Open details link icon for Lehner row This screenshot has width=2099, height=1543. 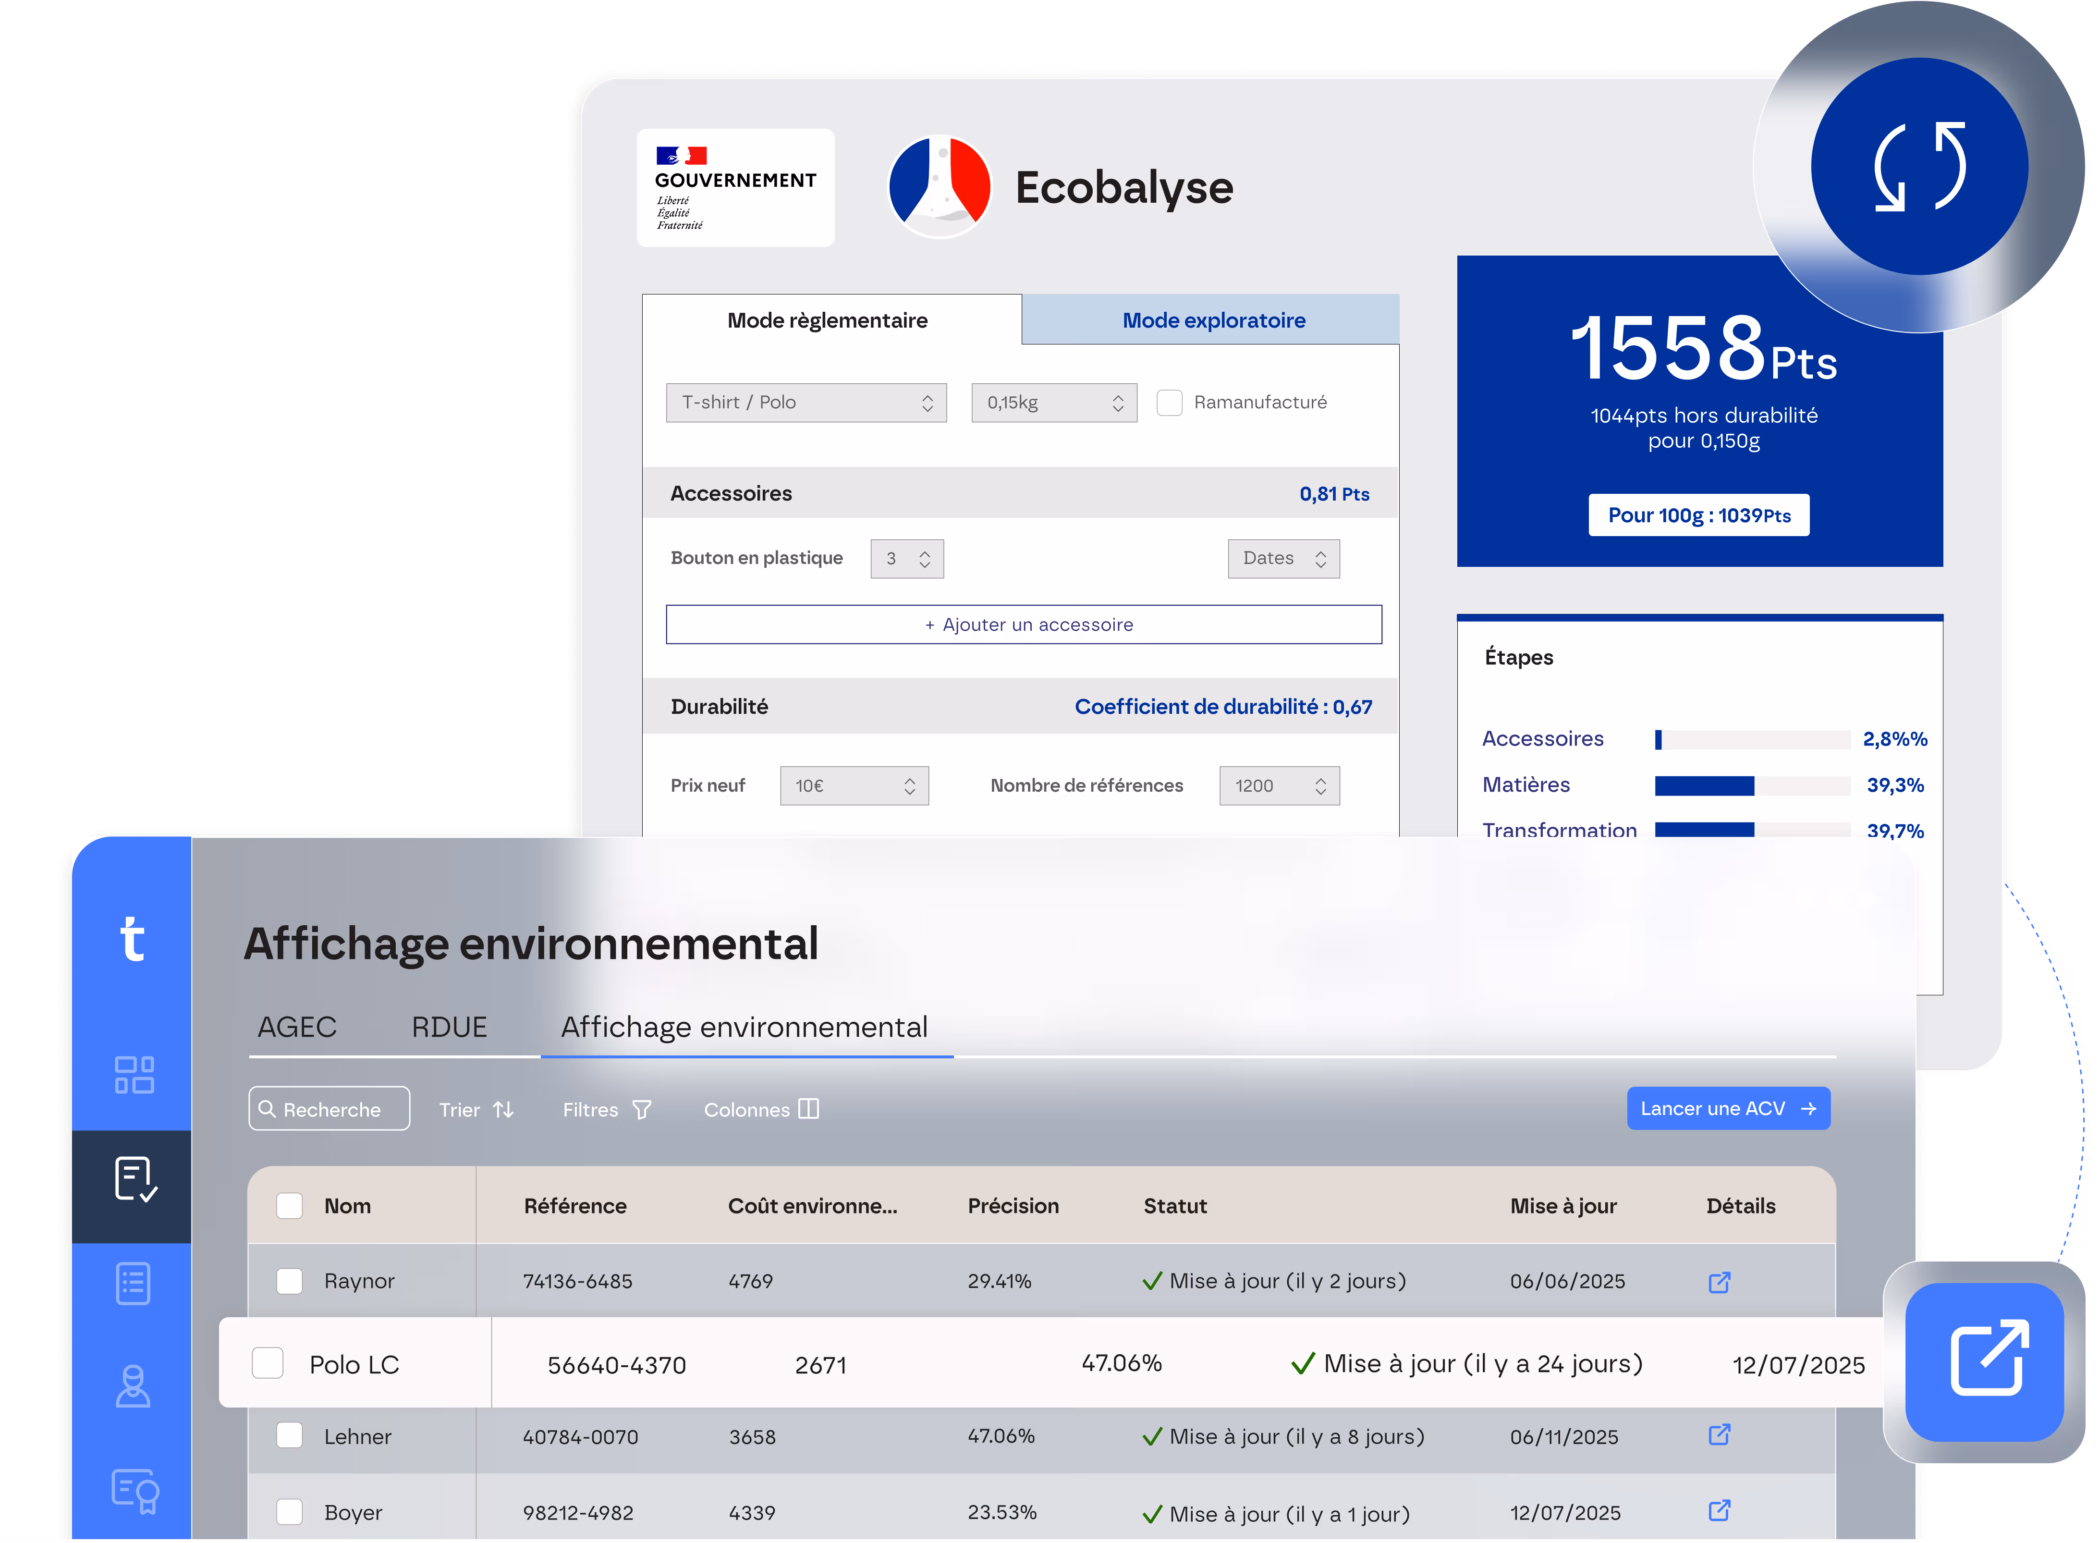coord(1719,1435)
